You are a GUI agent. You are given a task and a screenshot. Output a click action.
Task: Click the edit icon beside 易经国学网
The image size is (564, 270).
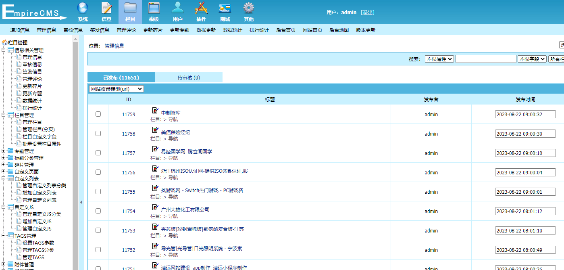click(155, 149)
